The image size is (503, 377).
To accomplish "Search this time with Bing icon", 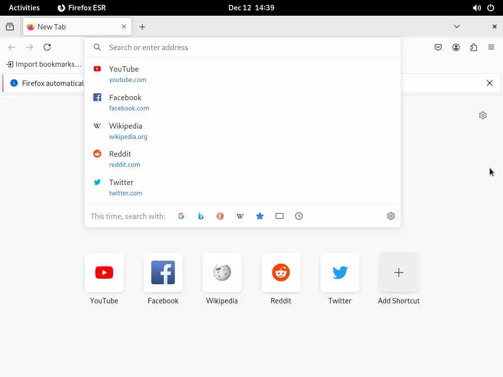I will (x=201, y=216).
